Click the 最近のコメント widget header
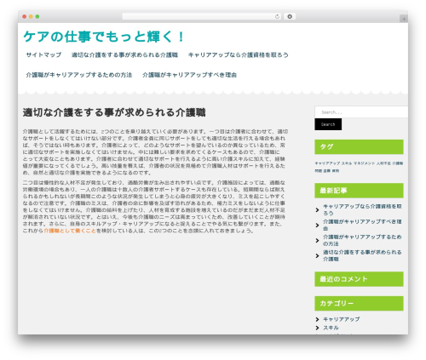The width and height of the screenshot is (426, 360). click(359, 279)
